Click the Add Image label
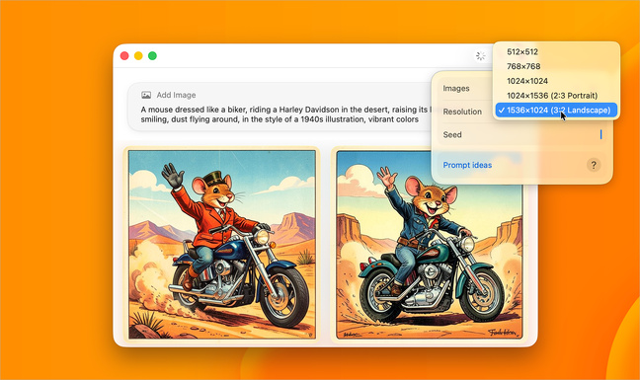Screen dimensions: 640x380 click(x=176, y=95)
